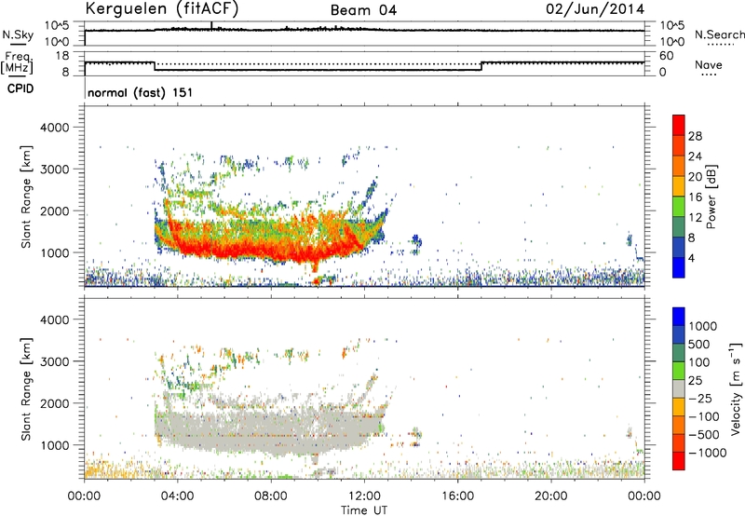The height and width of the screenshot is (516, 745).
Task: Click the date '02/Jun/2014'
Action: click(595, 9)
